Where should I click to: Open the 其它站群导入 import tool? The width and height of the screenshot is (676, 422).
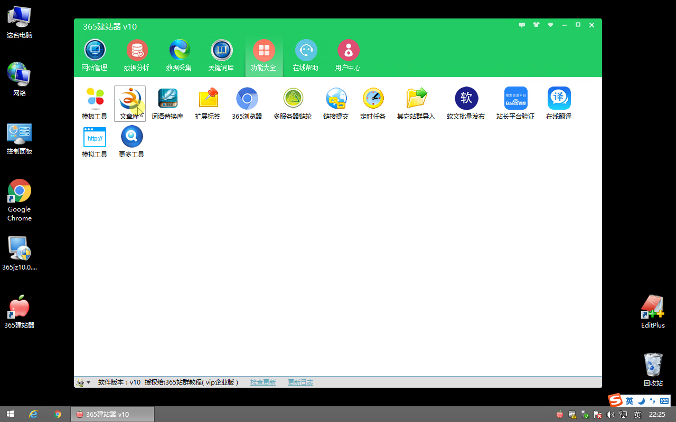coord(416,103)
